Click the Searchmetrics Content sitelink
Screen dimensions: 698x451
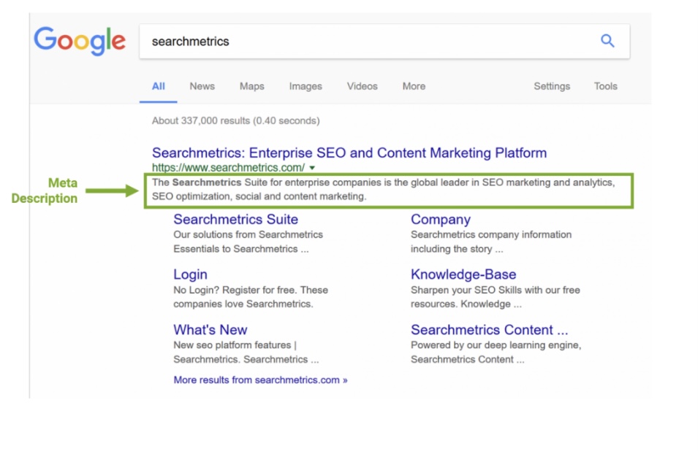pos(488,330)
